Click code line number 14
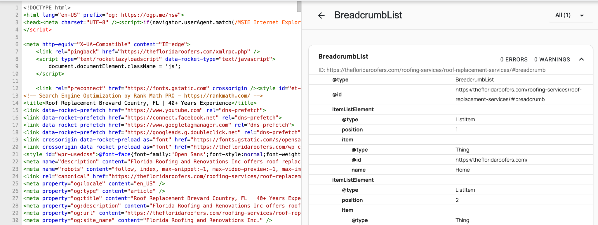 [15, 103]
